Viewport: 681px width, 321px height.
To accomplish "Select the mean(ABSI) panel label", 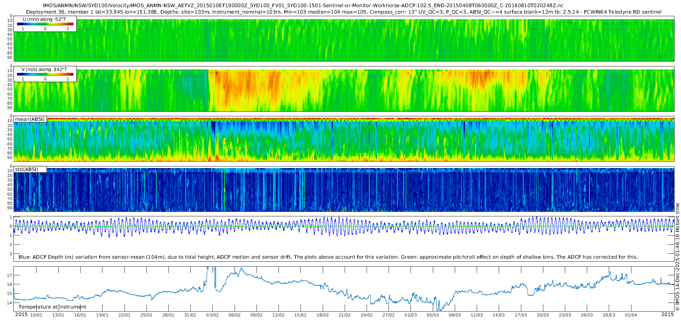I will coord(30,119).
